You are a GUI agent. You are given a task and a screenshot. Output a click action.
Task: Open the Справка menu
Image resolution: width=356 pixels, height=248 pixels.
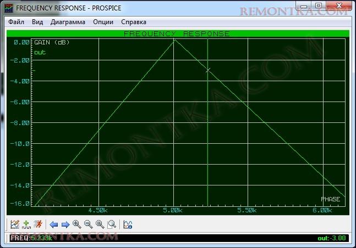tap(133, 22)
